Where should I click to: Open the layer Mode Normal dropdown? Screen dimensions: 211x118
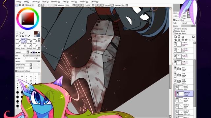pos(188,23)
